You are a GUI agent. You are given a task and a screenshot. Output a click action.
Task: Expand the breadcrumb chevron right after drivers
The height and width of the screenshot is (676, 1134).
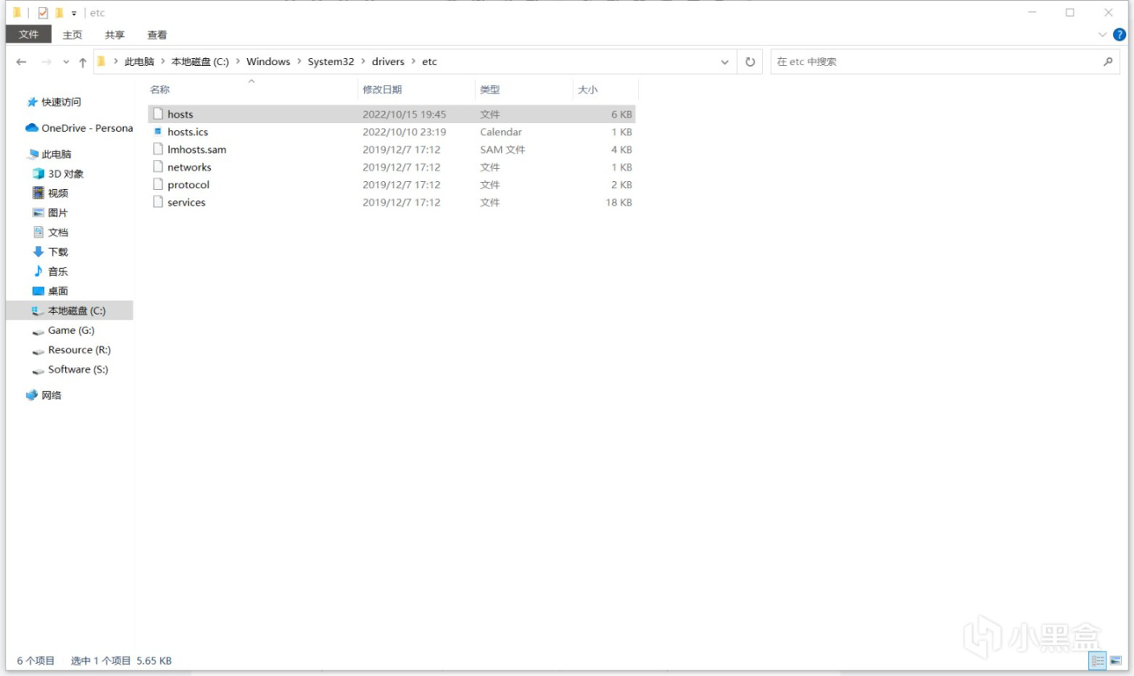pos(413,62)
